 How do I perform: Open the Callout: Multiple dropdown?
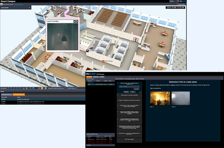coord(72,88)
